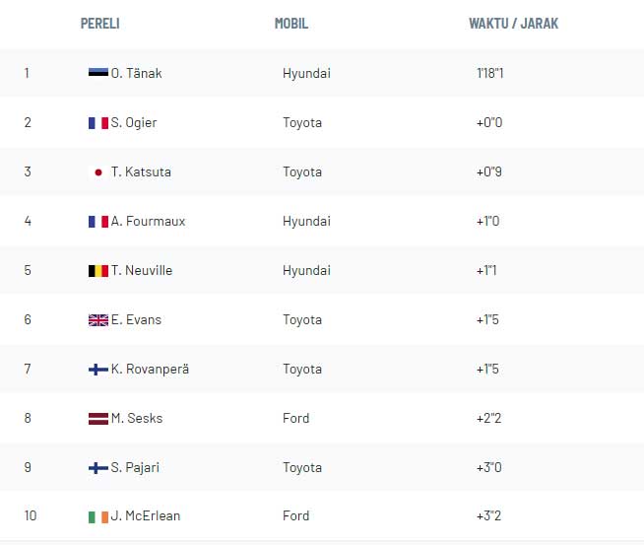Open driver name K. Rovanperä
The image size is (644, 545).
(150, 370)
